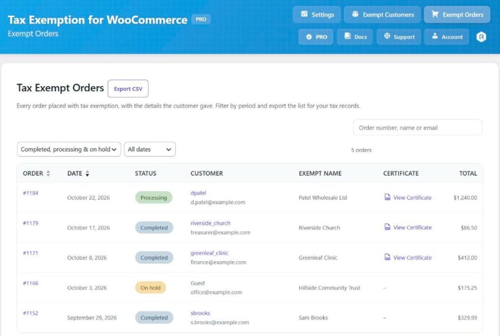View certificate for Patel Wholesale Ltd
500x336 pixels.
click(x=408, y=198)
